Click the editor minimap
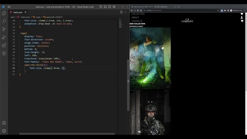The width and height of the screenshot is (247, 139). [121, 23]
